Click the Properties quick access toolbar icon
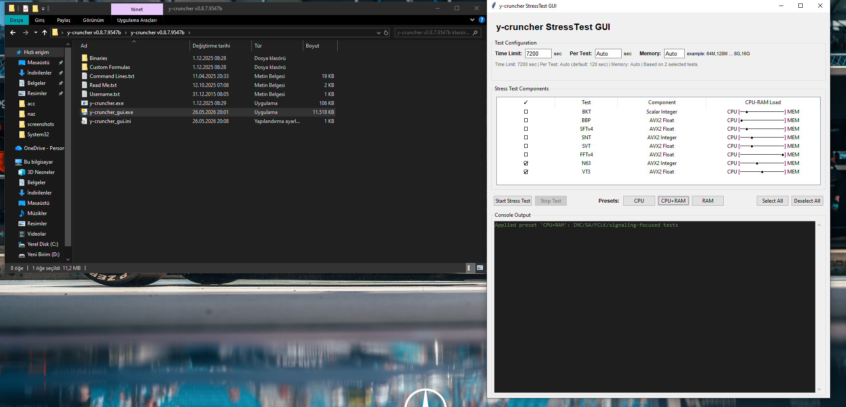 coord(26,9)
